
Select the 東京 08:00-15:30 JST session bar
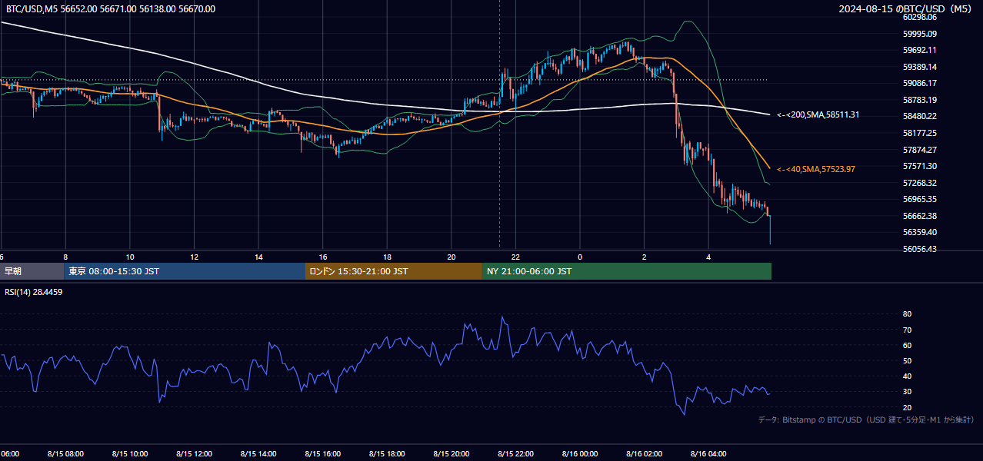(185, 271)
